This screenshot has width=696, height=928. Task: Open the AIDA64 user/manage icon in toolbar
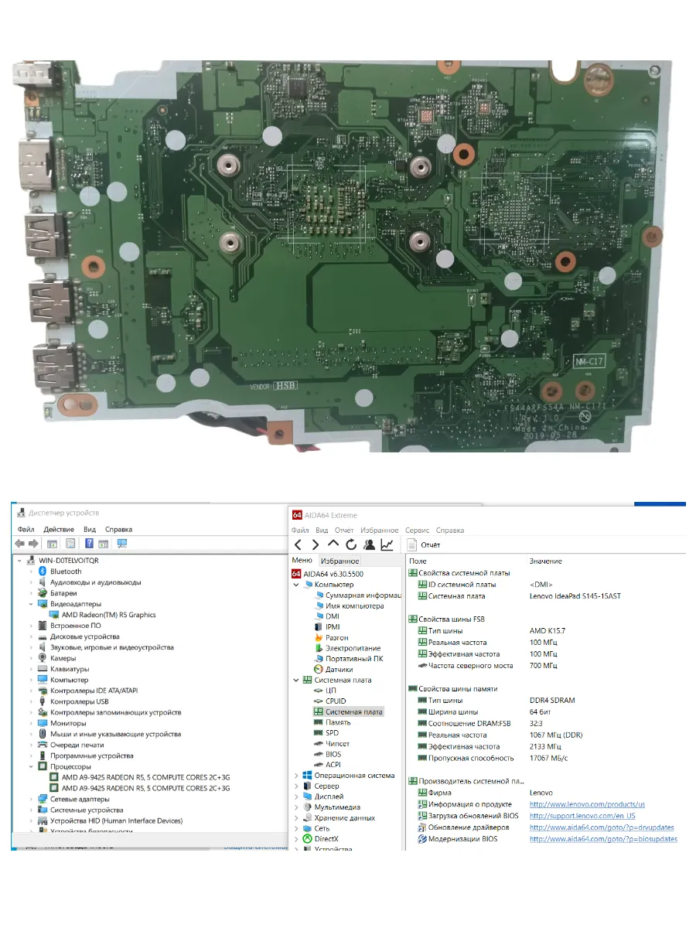(x=369, y=544)
